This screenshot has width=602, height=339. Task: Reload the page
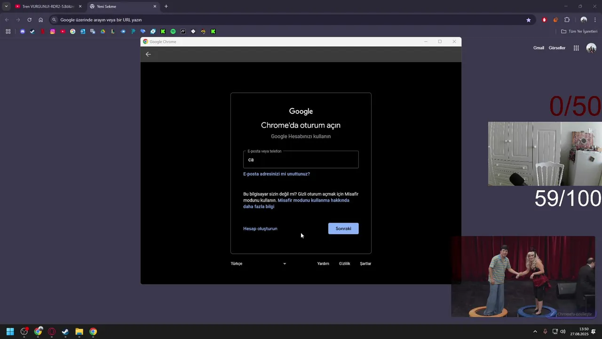point(29,20)
